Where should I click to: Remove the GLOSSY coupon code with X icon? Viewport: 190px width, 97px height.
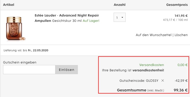[163, 80]
